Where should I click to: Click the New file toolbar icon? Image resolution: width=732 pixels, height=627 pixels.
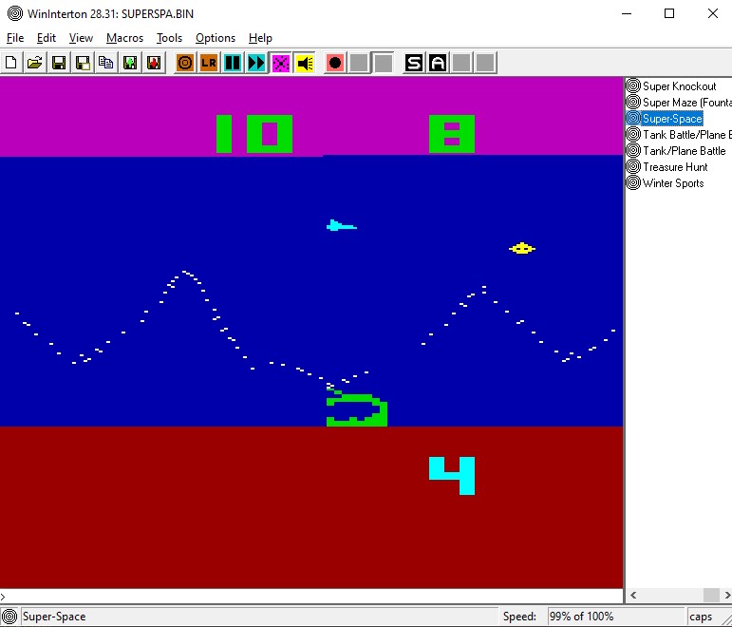click(11, 63)
